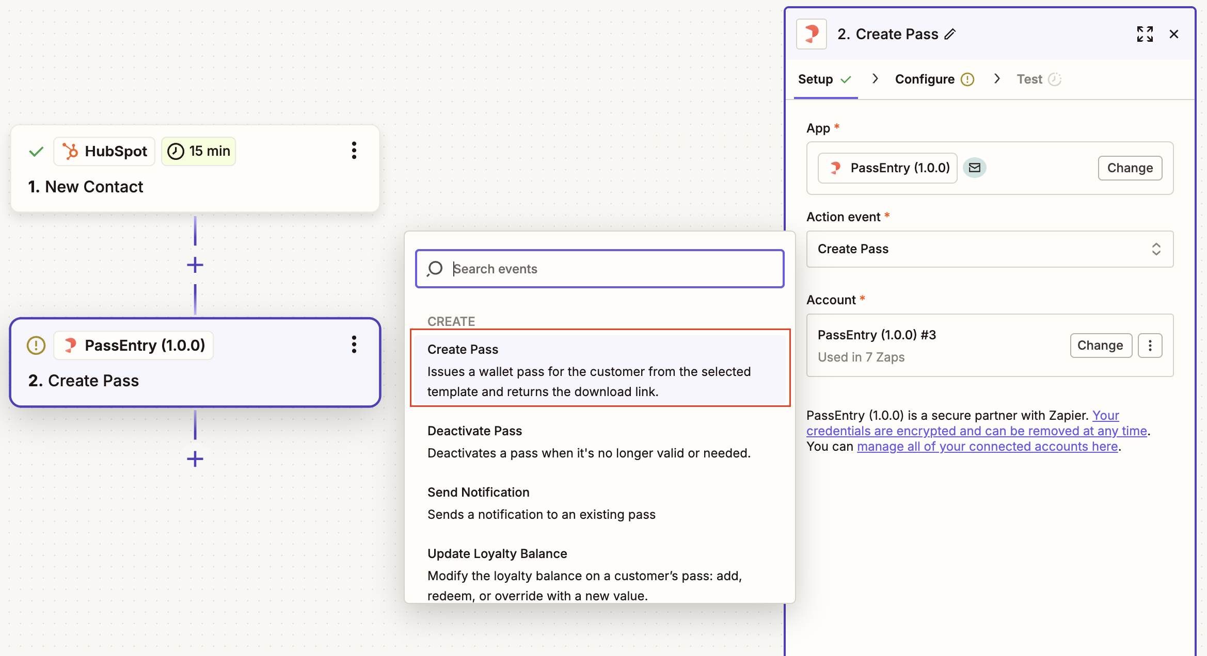1207x656 pixels.
Task: Click PassEntry logo in panel header
Action: click(x=812, y=34)
